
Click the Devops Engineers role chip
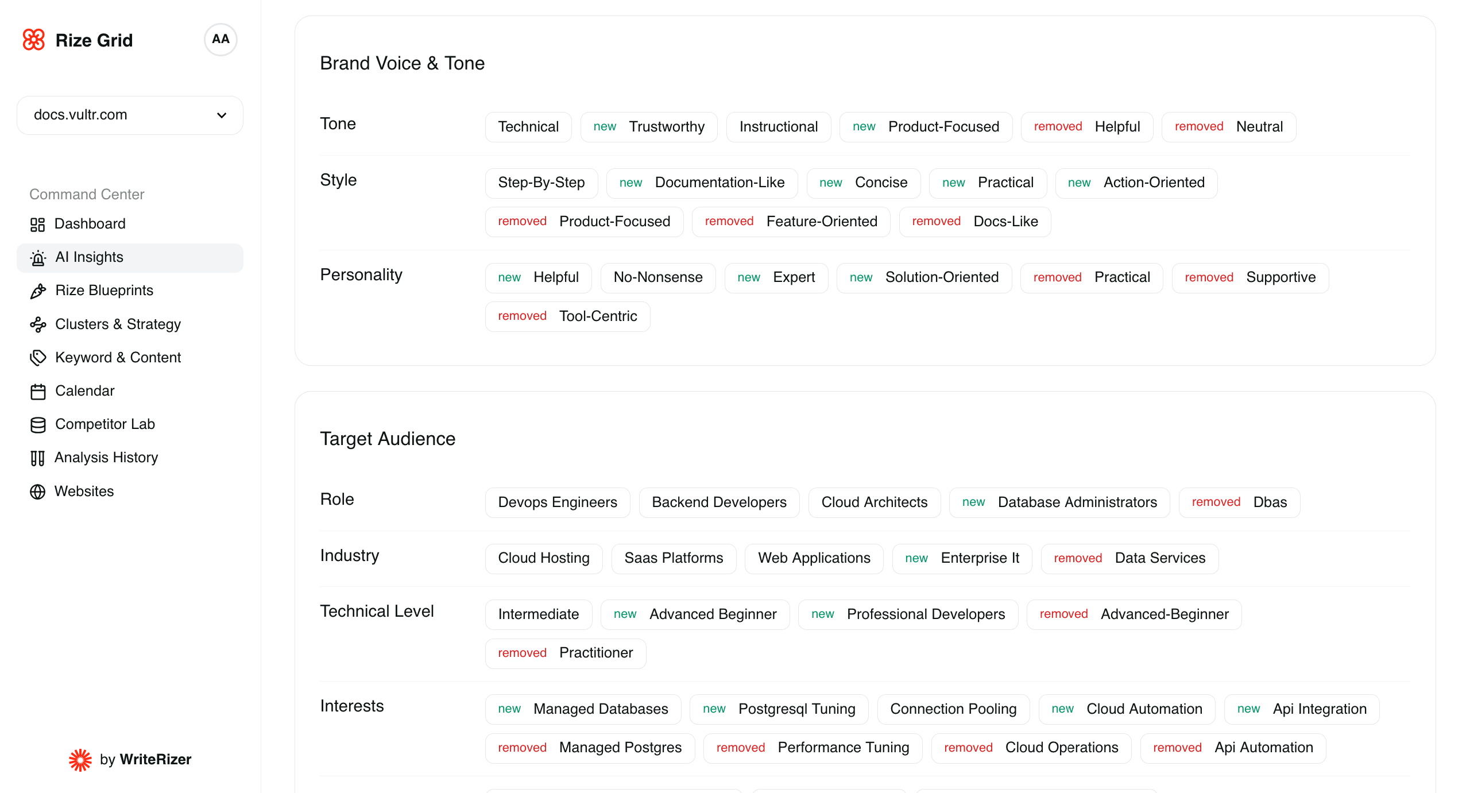click(x=557, y=502)
